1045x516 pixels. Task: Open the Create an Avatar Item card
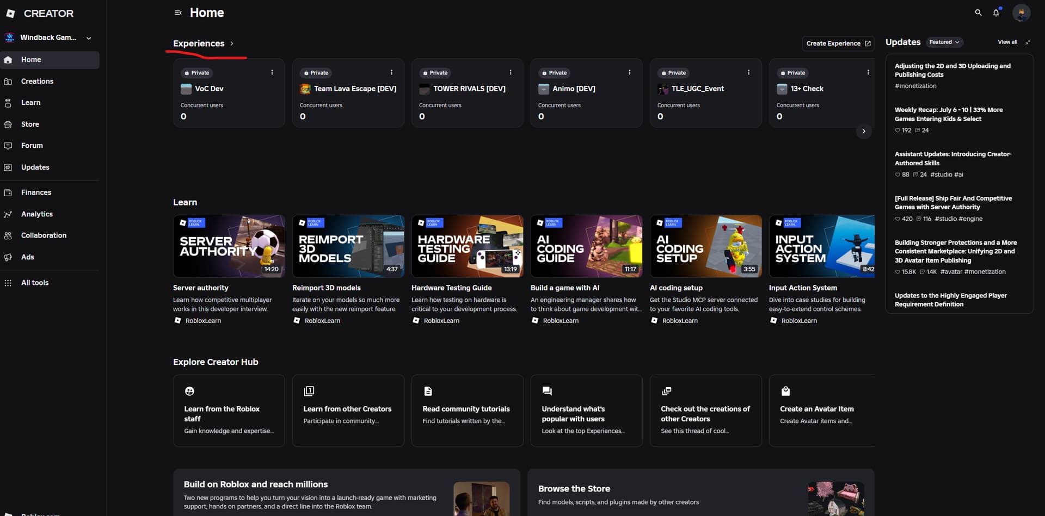[822, 411]
